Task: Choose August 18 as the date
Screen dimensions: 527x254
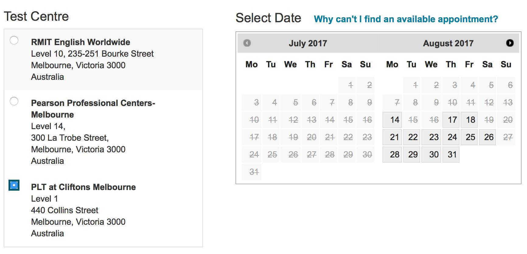Action: [470, 120]
